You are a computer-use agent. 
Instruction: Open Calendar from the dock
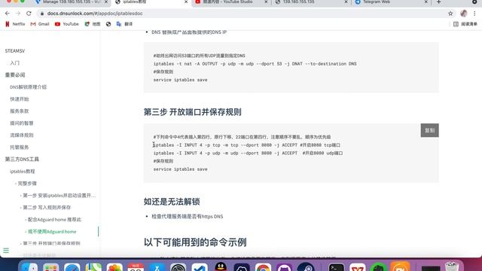136,267
